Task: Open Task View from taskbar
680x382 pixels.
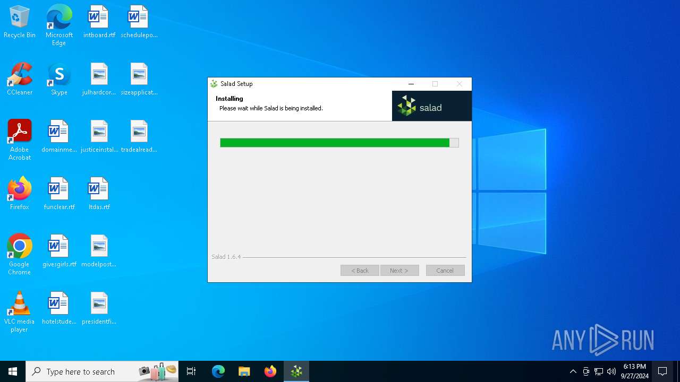Action: coord(191,371)
